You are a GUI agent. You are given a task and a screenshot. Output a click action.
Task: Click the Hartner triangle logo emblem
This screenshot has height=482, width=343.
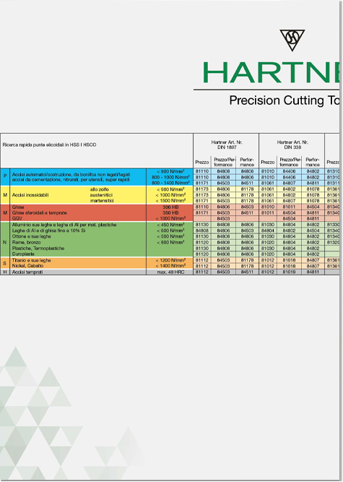click(x=292, y=40)
